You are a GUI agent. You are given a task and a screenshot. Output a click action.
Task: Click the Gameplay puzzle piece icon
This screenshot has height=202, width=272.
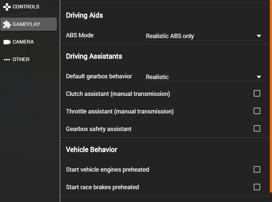pos(7,24)
